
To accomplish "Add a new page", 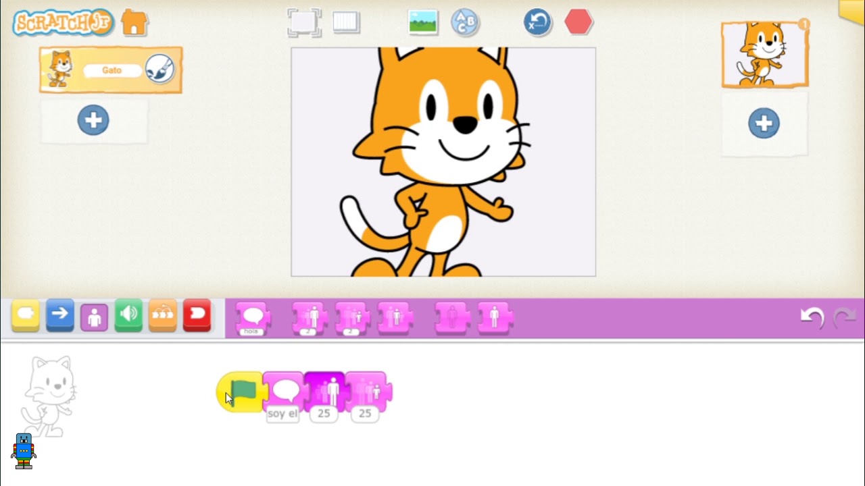I will tap(764, 124).
